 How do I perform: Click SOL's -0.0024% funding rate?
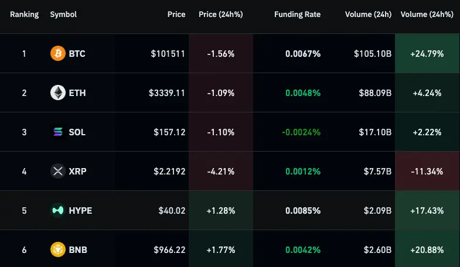[x=301, y=132]
